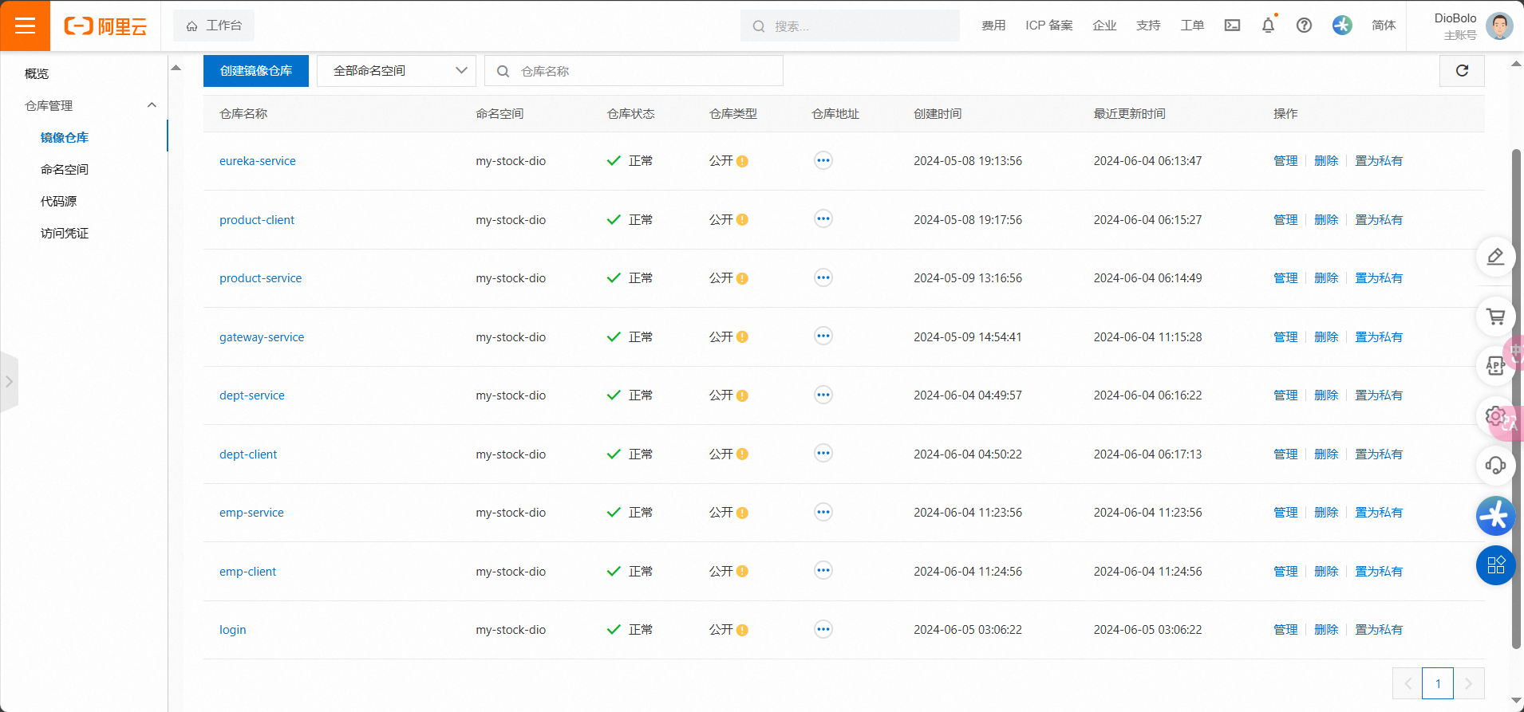The width and height of the screenshot is (1524, 712).
Task: Open the shopping cart floating icon
Action: [1495, 317]
